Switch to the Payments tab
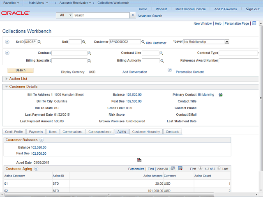This screenshot has width=263, height=197. (x=36, y=132)
